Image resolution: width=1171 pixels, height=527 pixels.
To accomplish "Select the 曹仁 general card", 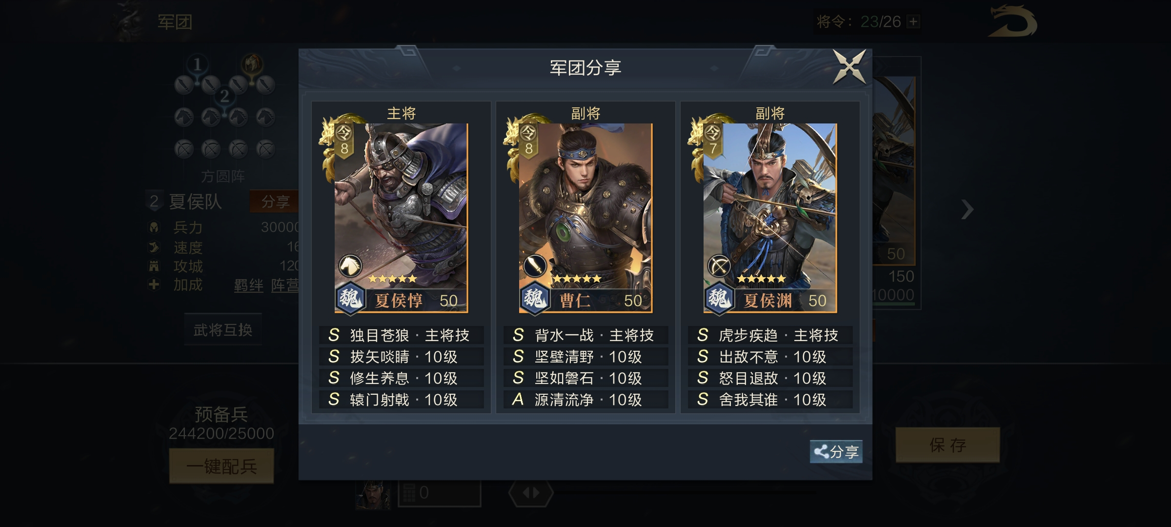I will tap(585, 218).
